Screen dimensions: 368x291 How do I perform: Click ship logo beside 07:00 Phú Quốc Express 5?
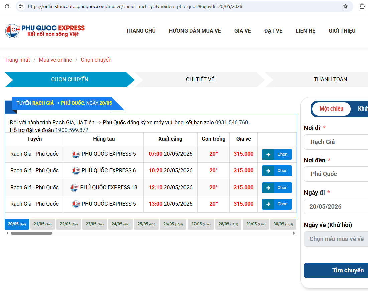[x=76, y=154]
